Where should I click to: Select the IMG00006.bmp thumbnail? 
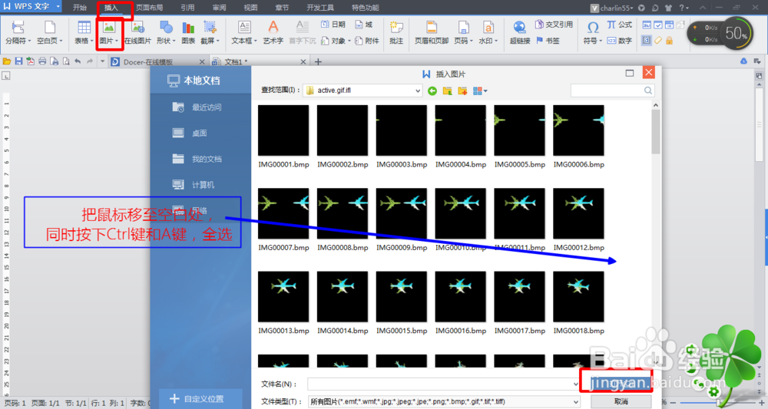coord(578,130)
